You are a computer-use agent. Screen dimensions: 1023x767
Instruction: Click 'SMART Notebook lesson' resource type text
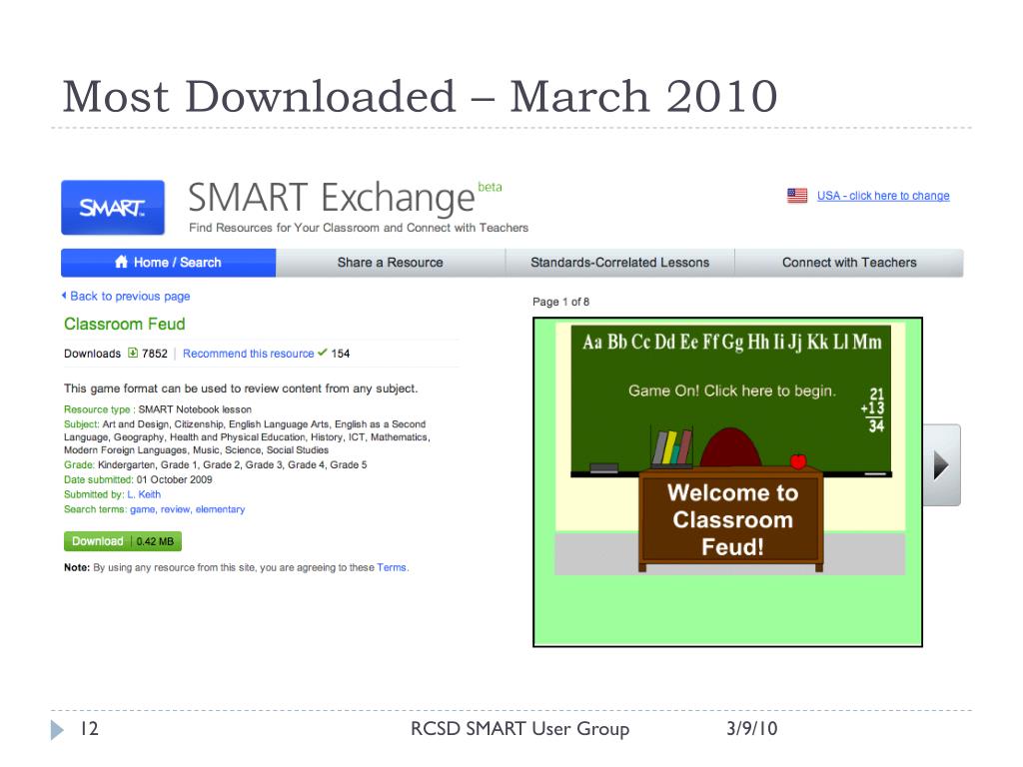pyautogui.click(x=195, y=409)
